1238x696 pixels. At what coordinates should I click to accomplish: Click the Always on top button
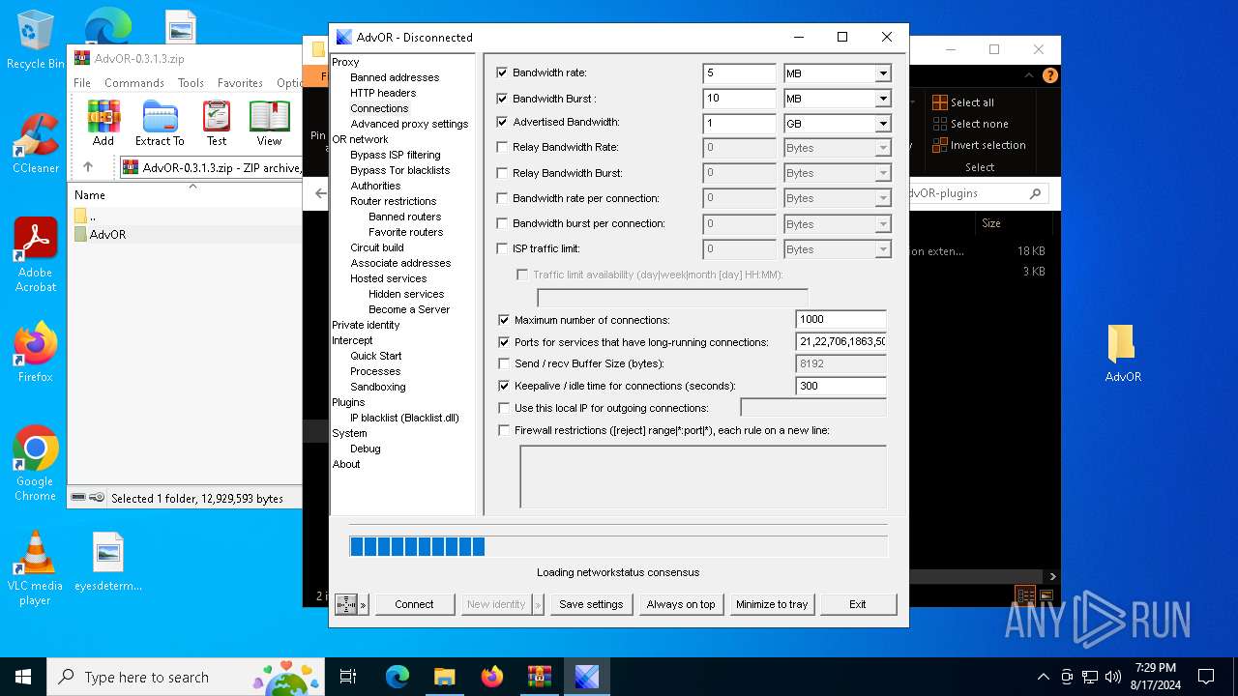tap(681, 604)
